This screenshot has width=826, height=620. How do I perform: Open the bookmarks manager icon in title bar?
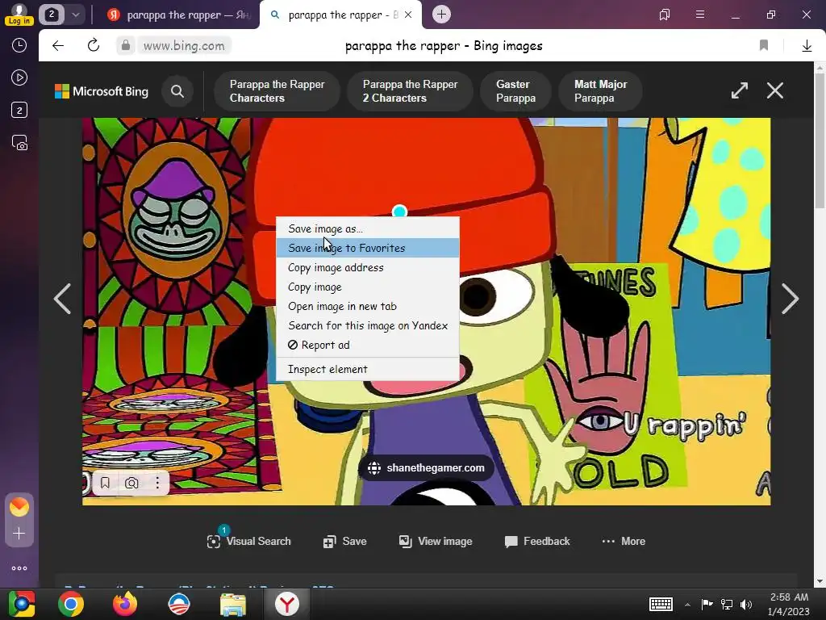665,15
